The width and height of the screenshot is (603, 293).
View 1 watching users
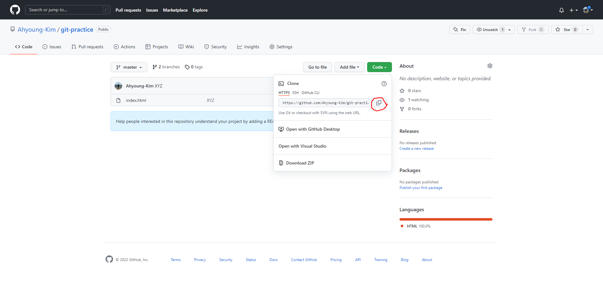414,100
